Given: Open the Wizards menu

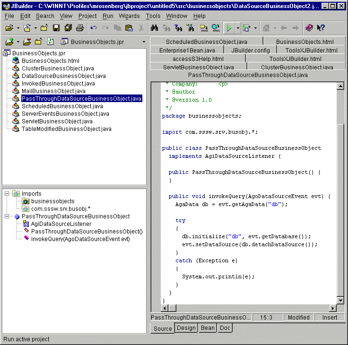Looking at the screenshot, I should pos(129,16).
